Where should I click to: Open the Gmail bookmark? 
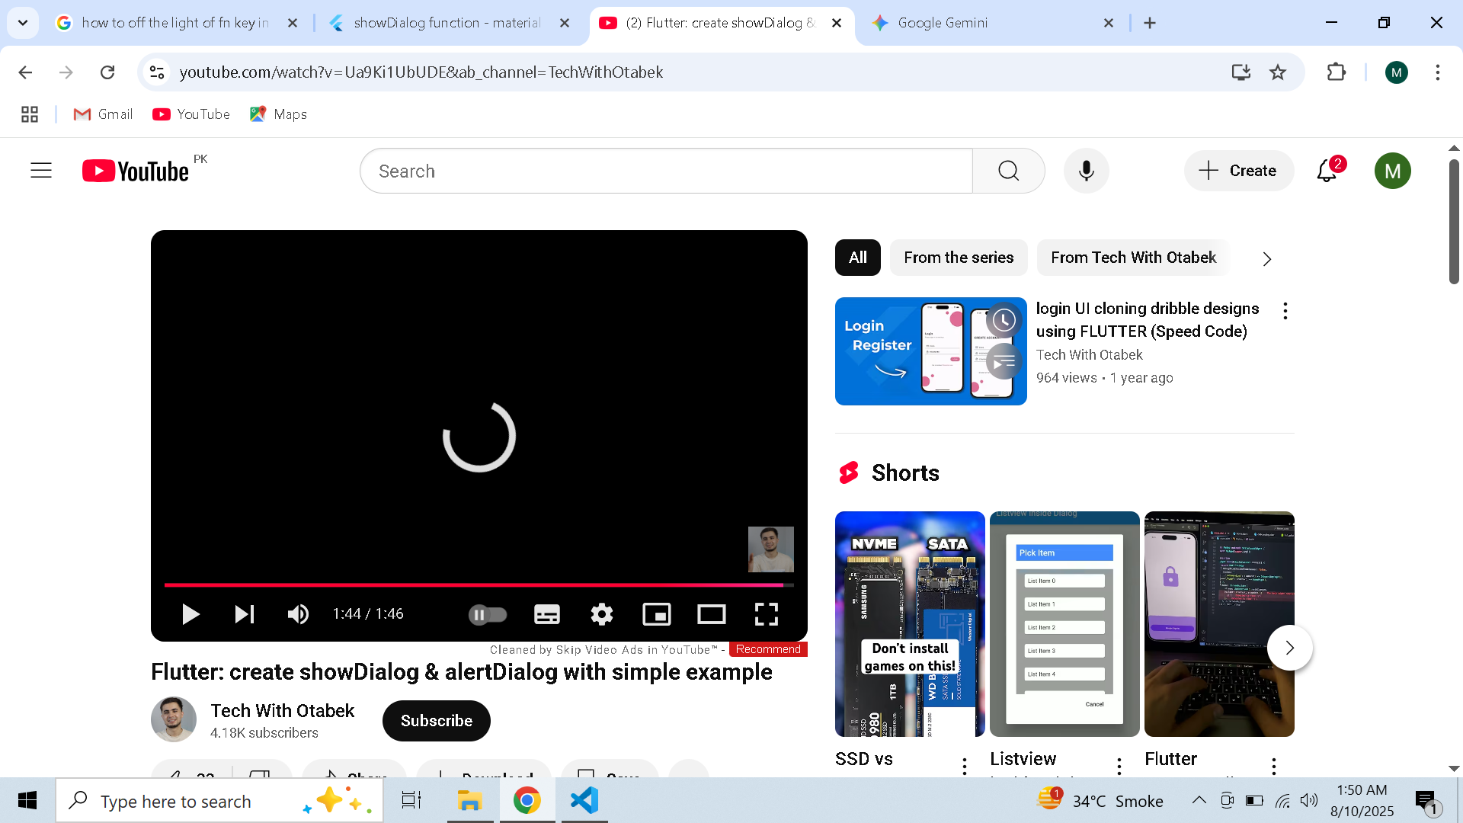tap(103, 114)
